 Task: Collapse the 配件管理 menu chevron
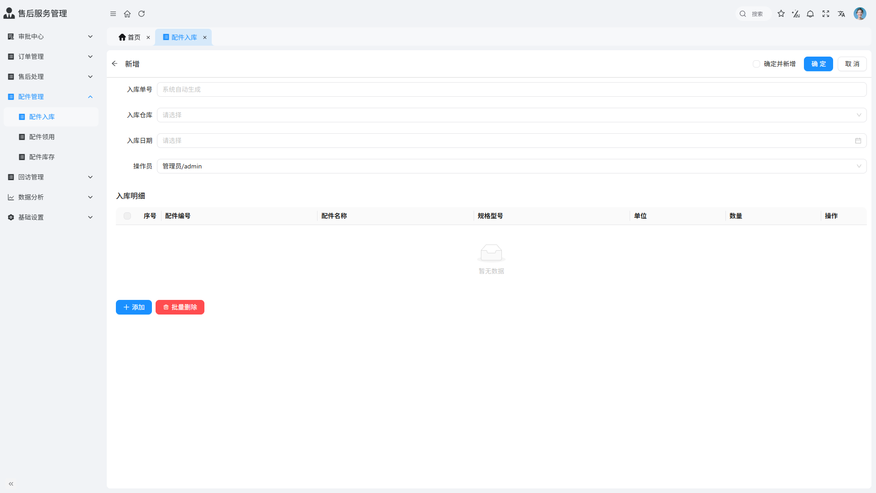(90, 97)
